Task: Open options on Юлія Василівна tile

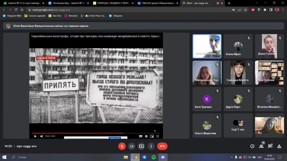Action: pyautogui.click(x=217, y=38)
